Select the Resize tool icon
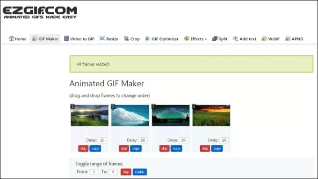This screenshot has width=318, height=179. pos(102,38)
